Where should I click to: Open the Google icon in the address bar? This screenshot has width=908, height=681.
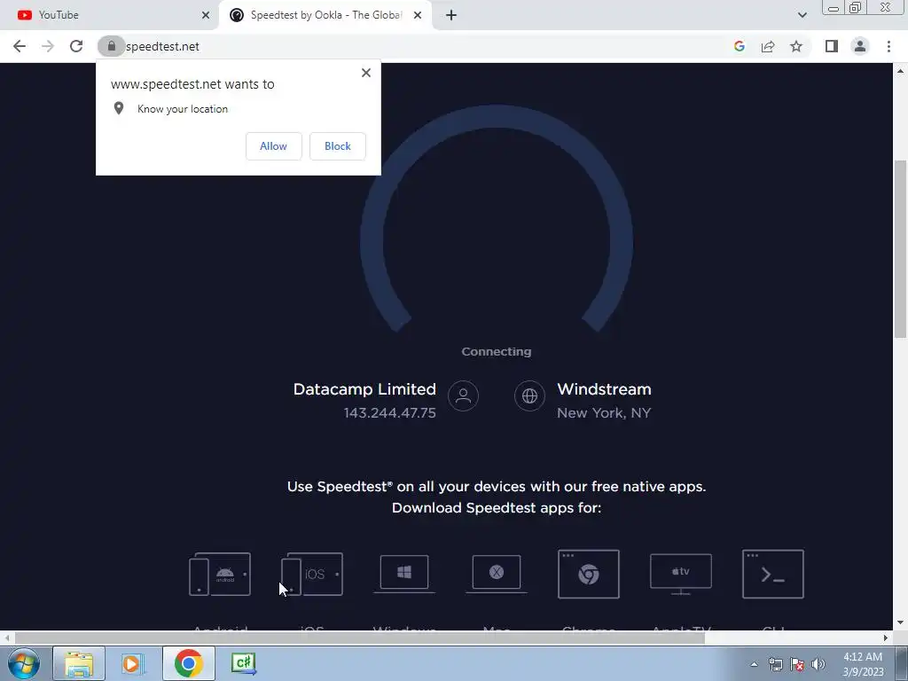tap(740, 46)
